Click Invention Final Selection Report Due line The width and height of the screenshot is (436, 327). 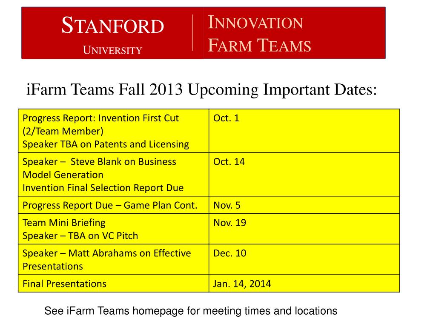click(x=103, y=188)
